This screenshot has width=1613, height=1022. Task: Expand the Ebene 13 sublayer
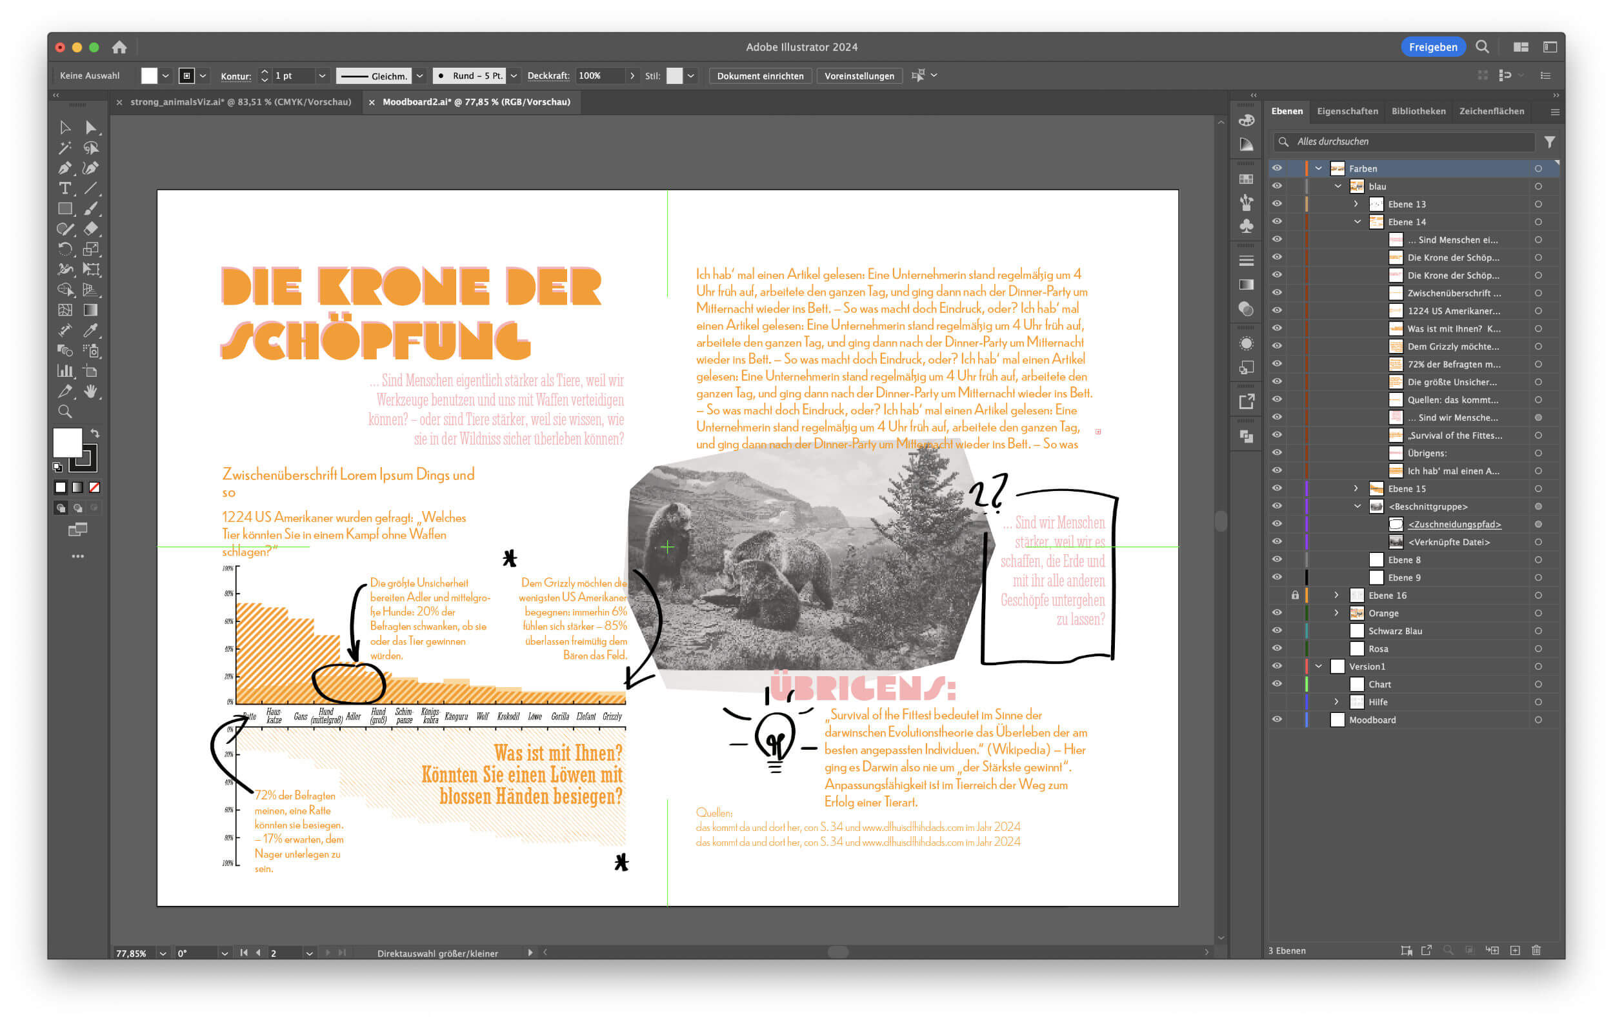tap(1356, 204)
